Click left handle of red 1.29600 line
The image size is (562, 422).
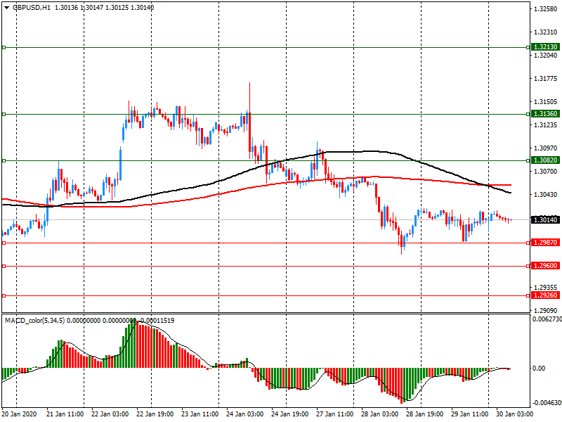click(x=4, y=267)
